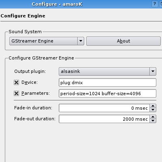Decrease Fade-in duration with the down arrow
The image size is (162, 162).
[x=153, y=110]
